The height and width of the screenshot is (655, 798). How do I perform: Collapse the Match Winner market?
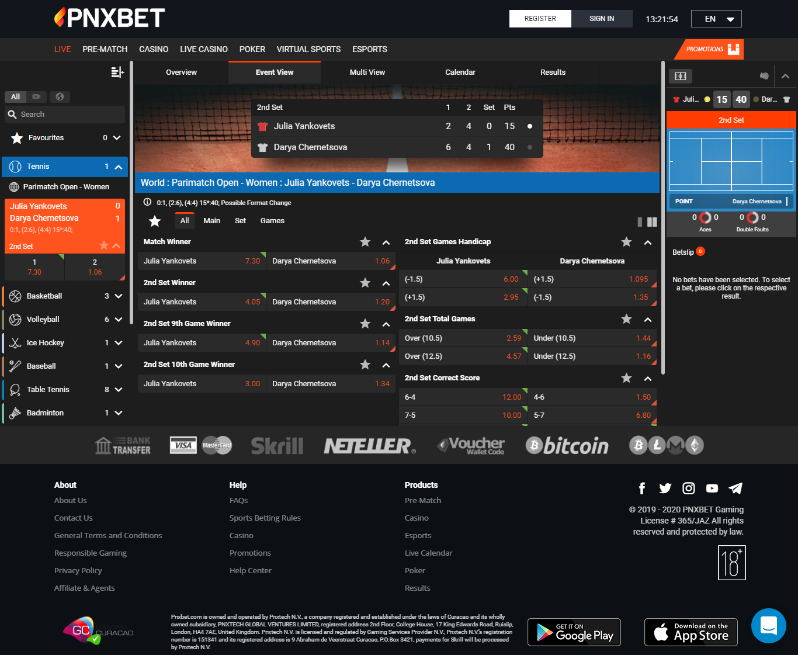[x=386, y=242]
